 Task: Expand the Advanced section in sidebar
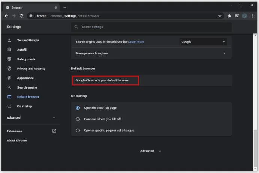(x=54, y=118)
